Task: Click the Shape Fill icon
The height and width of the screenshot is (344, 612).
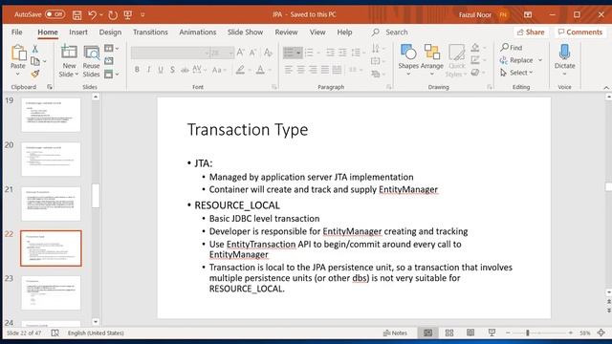Action: point(475,48)
